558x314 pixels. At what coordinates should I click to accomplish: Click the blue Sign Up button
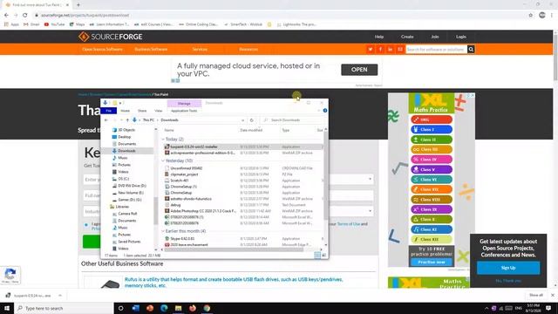coord(508,268)
